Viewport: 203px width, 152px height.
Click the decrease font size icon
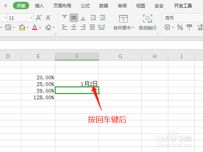click(49, 18)
